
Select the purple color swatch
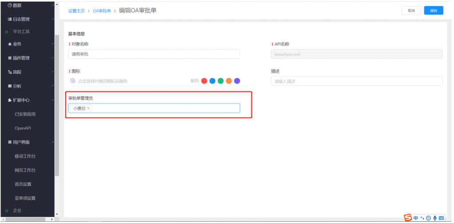point(237,81)
